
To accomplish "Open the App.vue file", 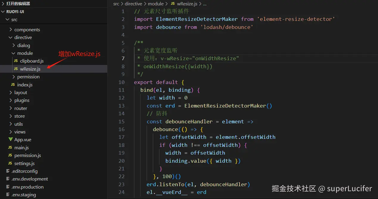I will [x=23, y=140].
